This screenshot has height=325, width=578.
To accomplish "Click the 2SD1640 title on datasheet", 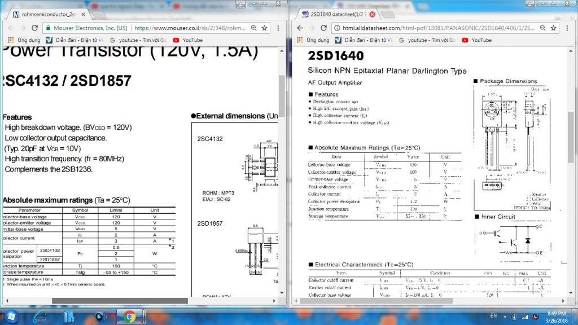I will click(336, 56).
